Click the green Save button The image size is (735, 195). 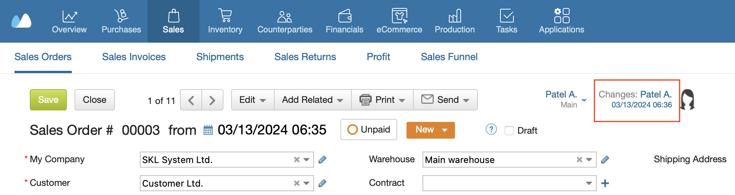(x=48, y=100)
